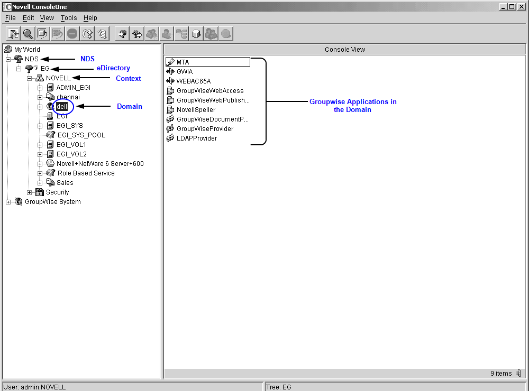Click the tree icon with inward arrow
529x391 pixels.
point(122,34)
